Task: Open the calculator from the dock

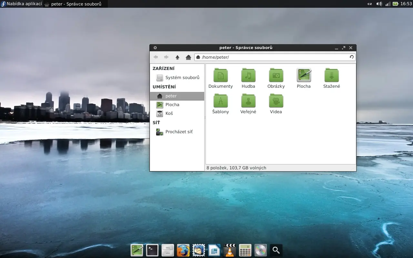Action: click(x=245, y=250)
